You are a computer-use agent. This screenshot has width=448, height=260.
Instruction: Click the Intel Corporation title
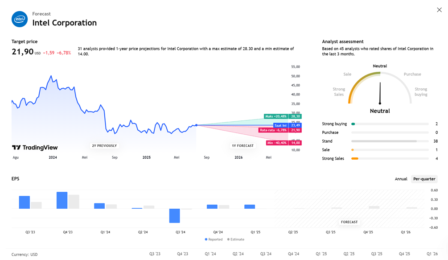[x=64, y=23]
